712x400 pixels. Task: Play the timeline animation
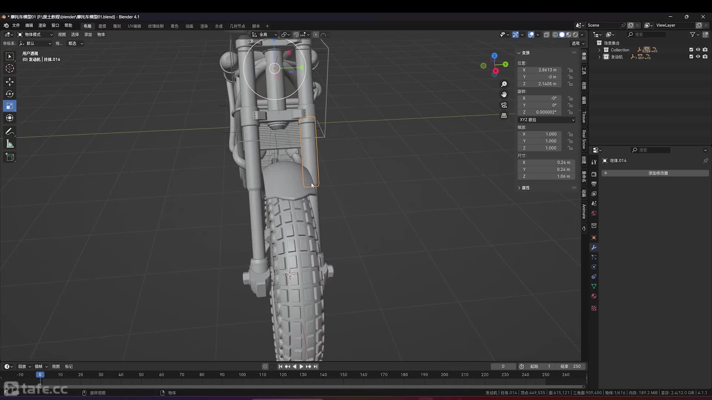tap(301, 367)
